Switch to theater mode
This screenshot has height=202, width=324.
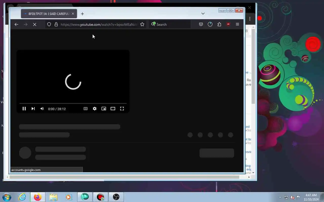113,109
